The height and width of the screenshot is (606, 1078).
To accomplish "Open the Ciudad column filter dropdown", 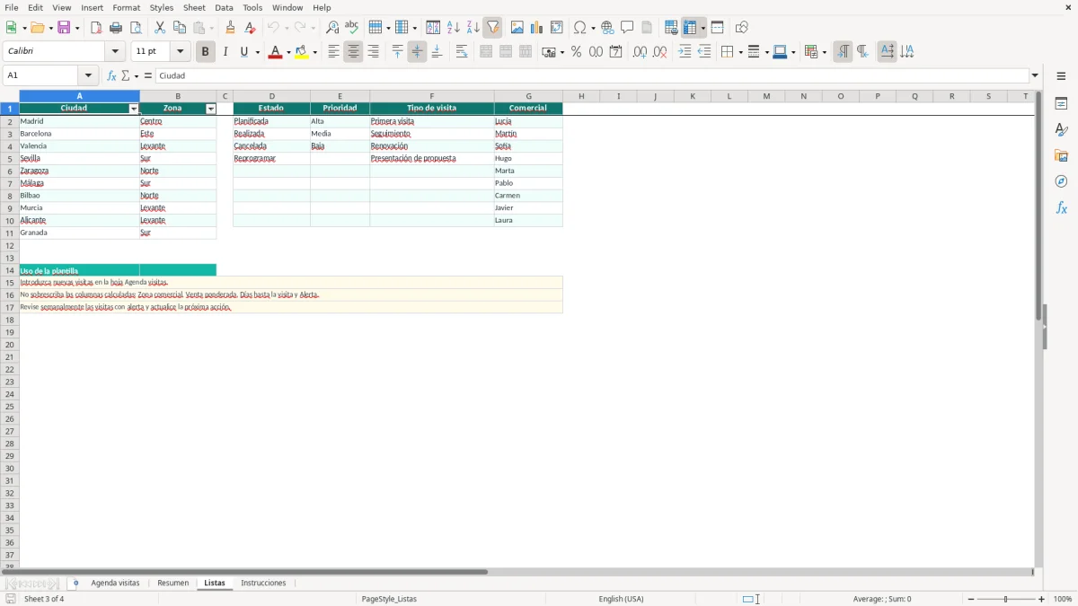I will (x=134, y=109).
